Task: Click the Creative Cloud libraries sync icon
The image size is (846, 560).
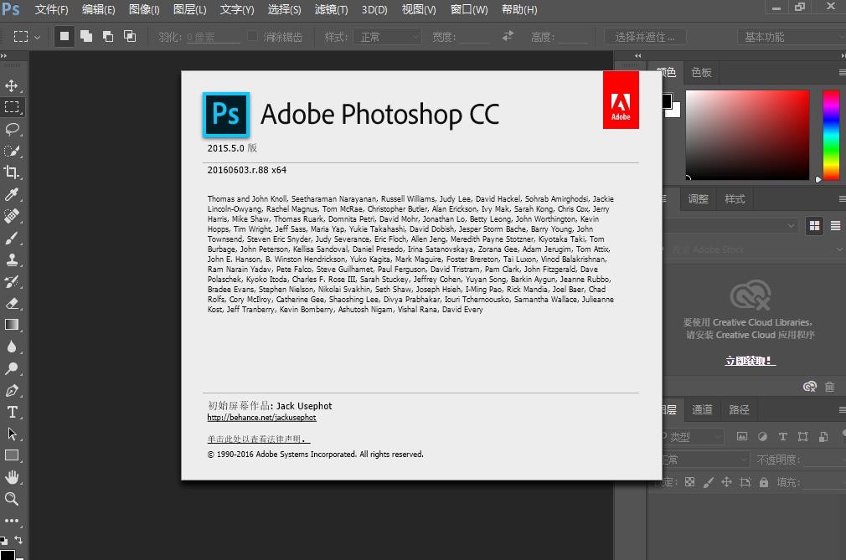Action: (x=809, y=386)
